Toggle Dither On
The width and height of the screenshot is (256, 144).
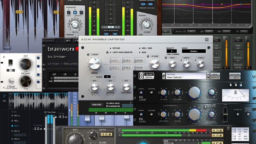pyautogui.click(x=238, y=114)
